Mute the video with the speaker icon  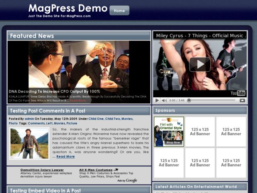(164, 100)
